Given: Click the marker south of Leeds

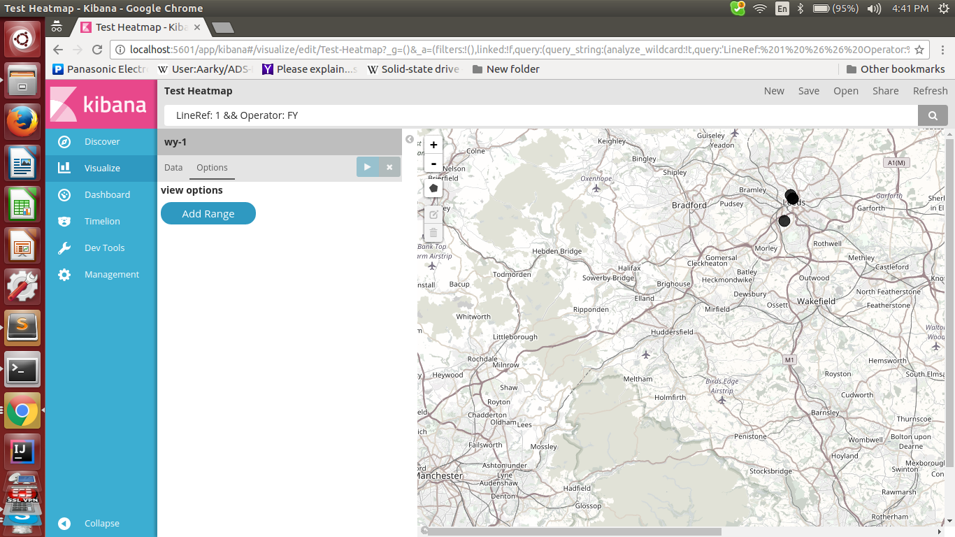Looking at the screenshot, I should (x=784, y=221).
